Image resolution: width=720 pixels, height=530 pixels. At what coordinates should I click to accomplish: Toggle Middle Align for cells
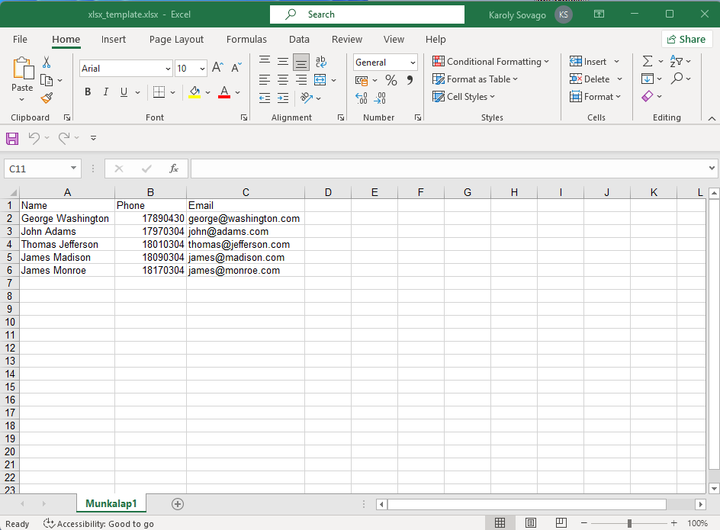coord(283,61)
